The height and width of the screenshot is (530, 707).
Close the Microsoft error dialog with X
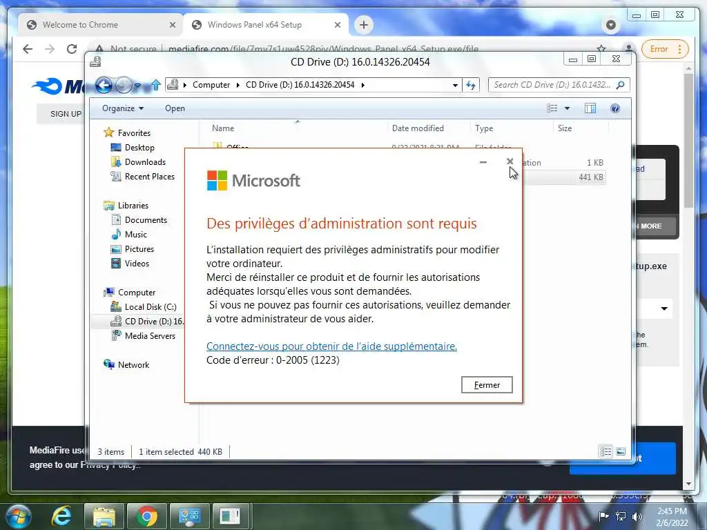[510, 161]
